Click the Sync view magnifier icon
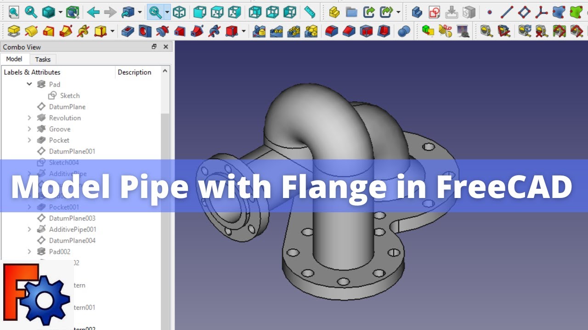 pos(156,12)
